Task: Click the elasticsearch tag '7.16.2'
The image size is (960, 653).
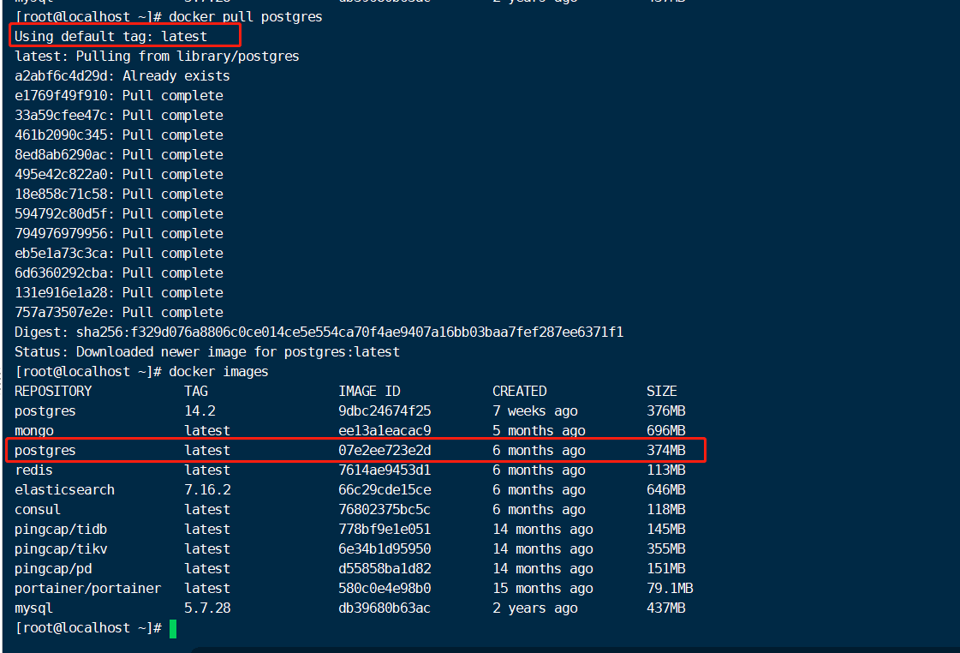Action: (x=207, y=490)
